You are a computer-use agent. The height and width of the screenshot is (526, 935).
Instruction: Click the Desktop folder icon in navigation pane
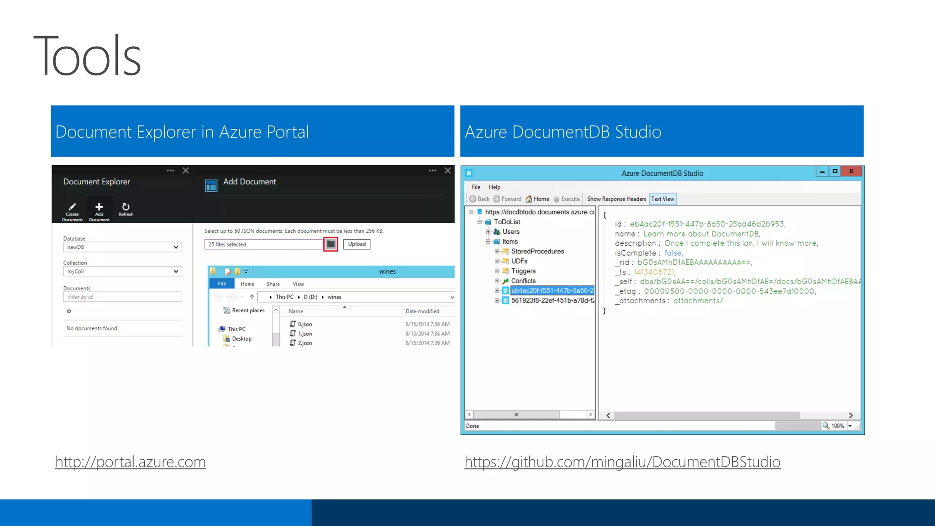click(x=226, y=339)
